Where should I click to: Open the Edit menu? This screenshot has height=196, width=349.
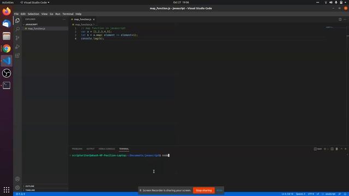point(23,14)
